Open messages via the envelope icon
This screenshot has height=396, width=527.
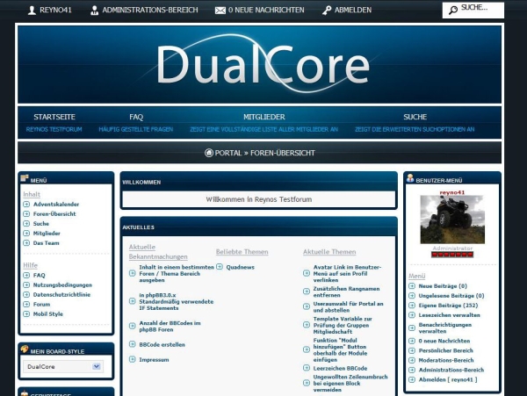pos(220,11)
